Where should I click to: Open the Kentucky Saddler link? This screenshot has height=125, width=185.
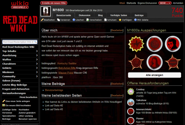tap(67, 64)
